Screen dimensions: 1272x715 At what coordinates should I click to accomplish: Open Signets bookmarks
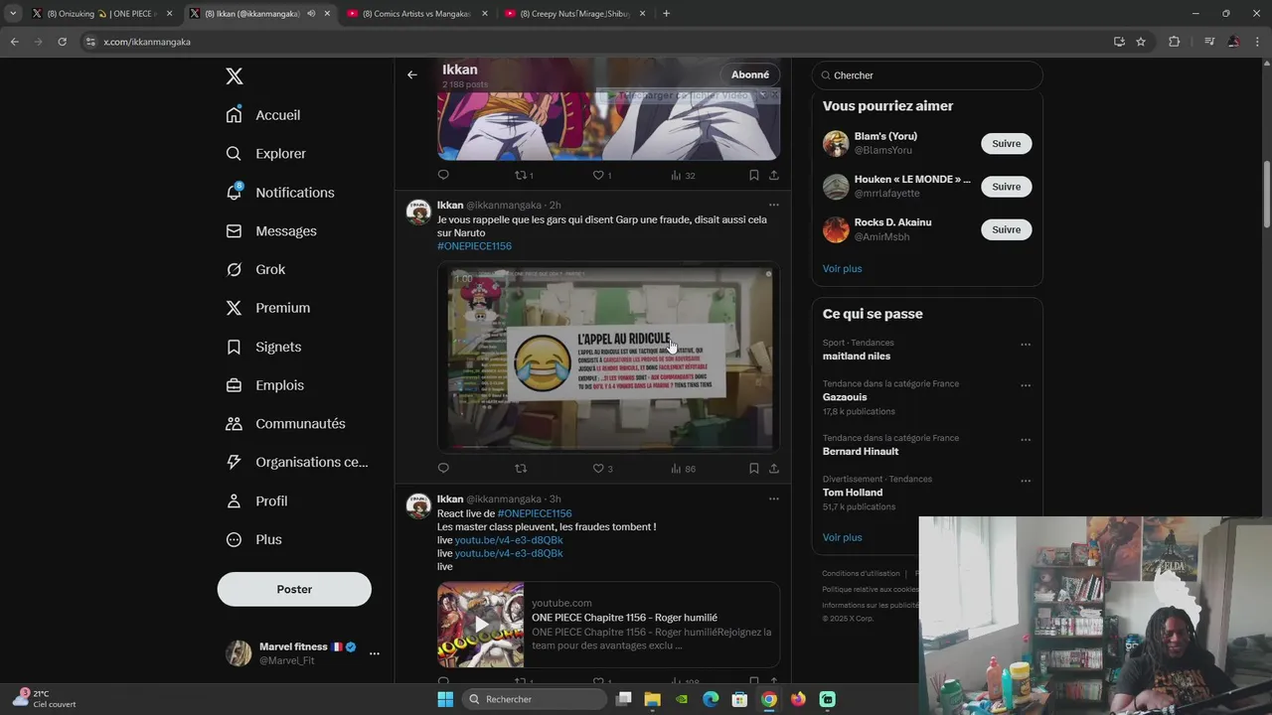[x=263, y=347]
